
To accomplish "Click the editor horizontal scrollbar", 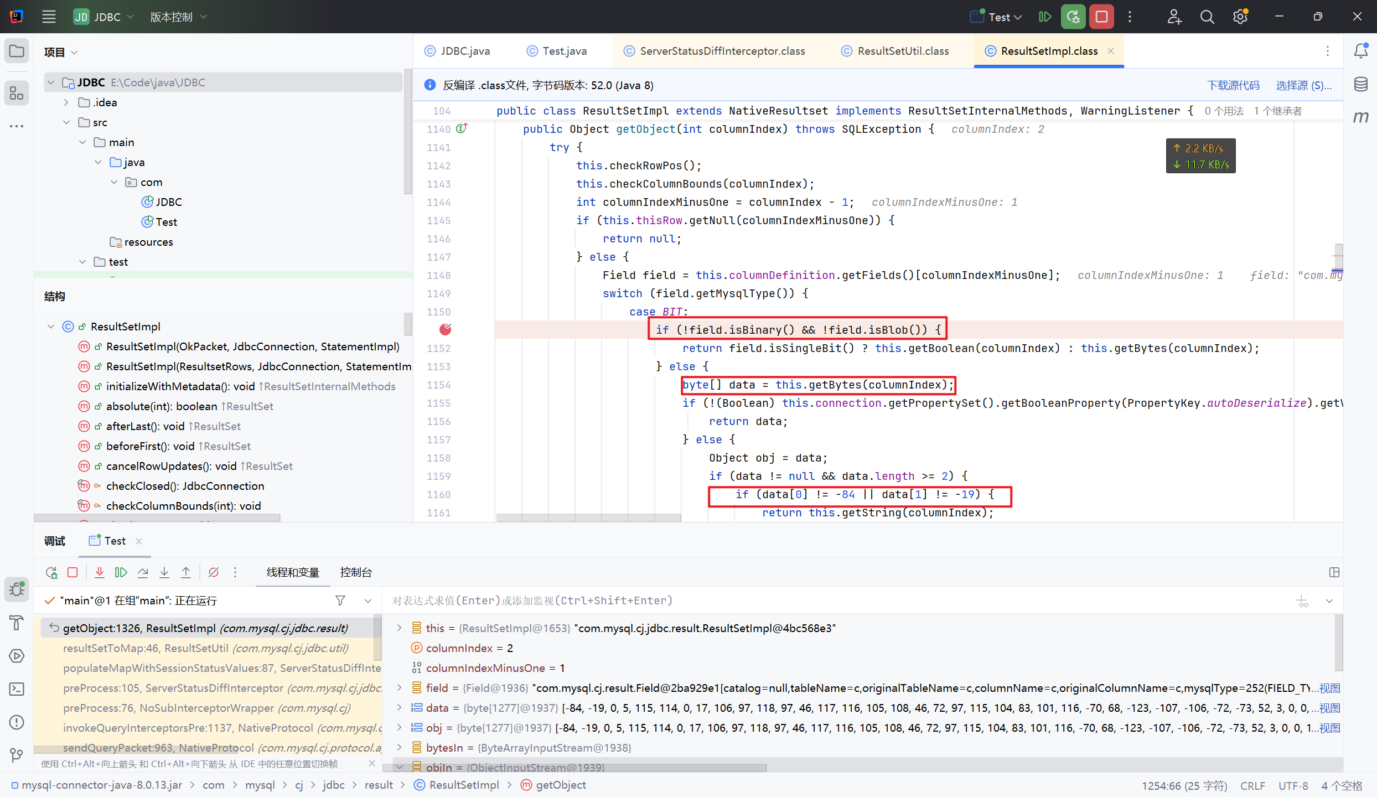I will (588, 517).
